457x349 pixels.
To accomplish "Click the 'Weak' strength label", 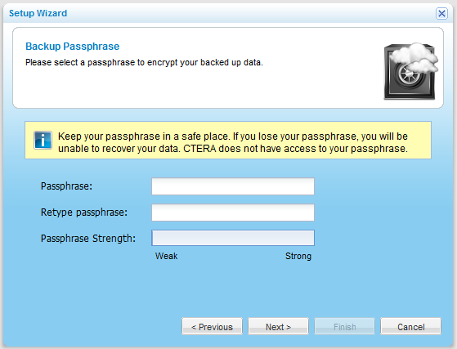I will tap(166, 256).
